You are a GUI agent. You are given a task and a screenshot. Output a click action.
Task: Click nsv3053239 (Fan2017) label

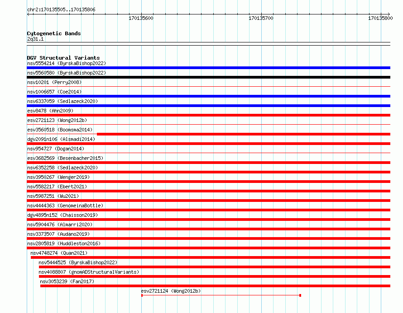coord(67,281)
